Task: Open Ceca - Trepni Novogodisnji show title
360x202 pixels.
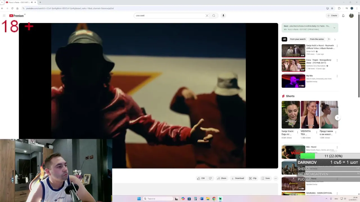Action: [319, 61]
